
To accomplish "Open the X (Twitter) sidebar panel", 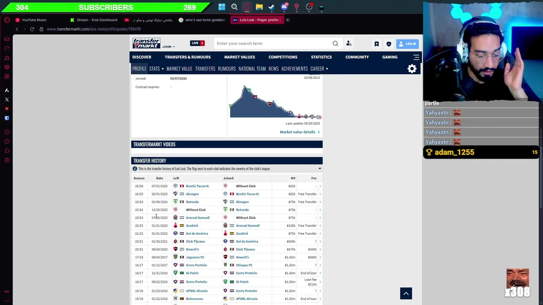I will pyautogui.click(x=7, y=100).
